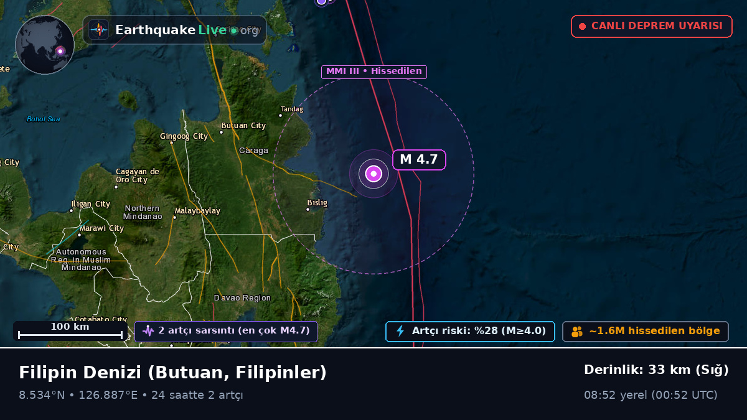The image size is (747, 420).
Task: Click the 08:52 yerel (00:52 UTC) time
Action: click(x=651, y=395)
